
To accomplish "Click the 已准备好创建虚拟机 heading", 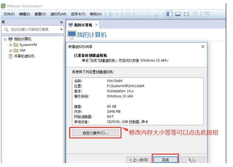I will (90, 56).
